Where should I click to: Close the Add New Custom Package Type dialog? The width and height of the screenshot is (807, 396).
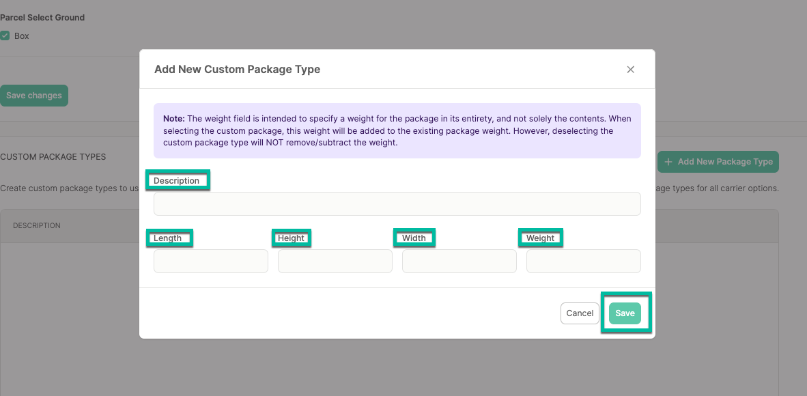(630, 69)
